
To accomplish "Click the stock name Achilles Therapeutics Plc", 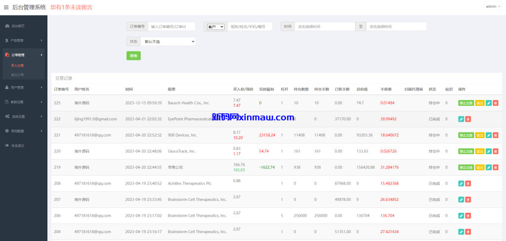I will [x=189, y=184].
